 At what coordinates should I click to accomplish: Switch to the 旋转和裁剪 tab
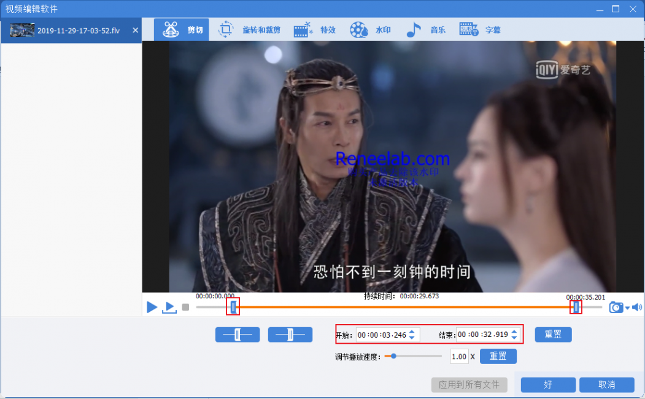tap(249, 29)
